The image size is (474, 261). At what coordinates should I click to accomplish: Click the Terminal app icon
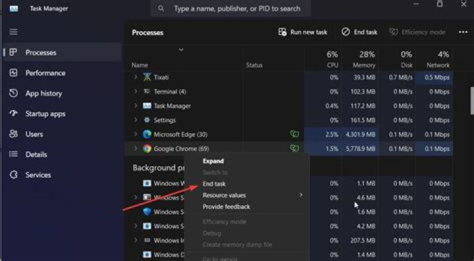tap(147, 91)
